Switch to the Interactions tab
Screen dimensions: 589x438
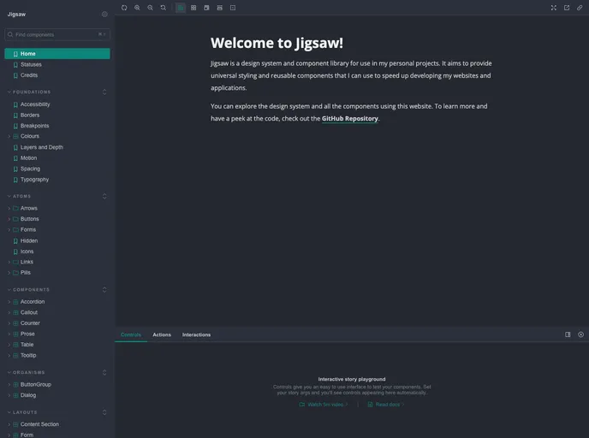196,334
